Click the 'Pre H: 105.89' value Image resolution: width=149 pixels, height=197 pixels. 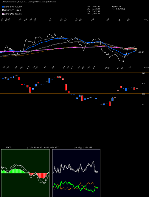pos(94,9)
